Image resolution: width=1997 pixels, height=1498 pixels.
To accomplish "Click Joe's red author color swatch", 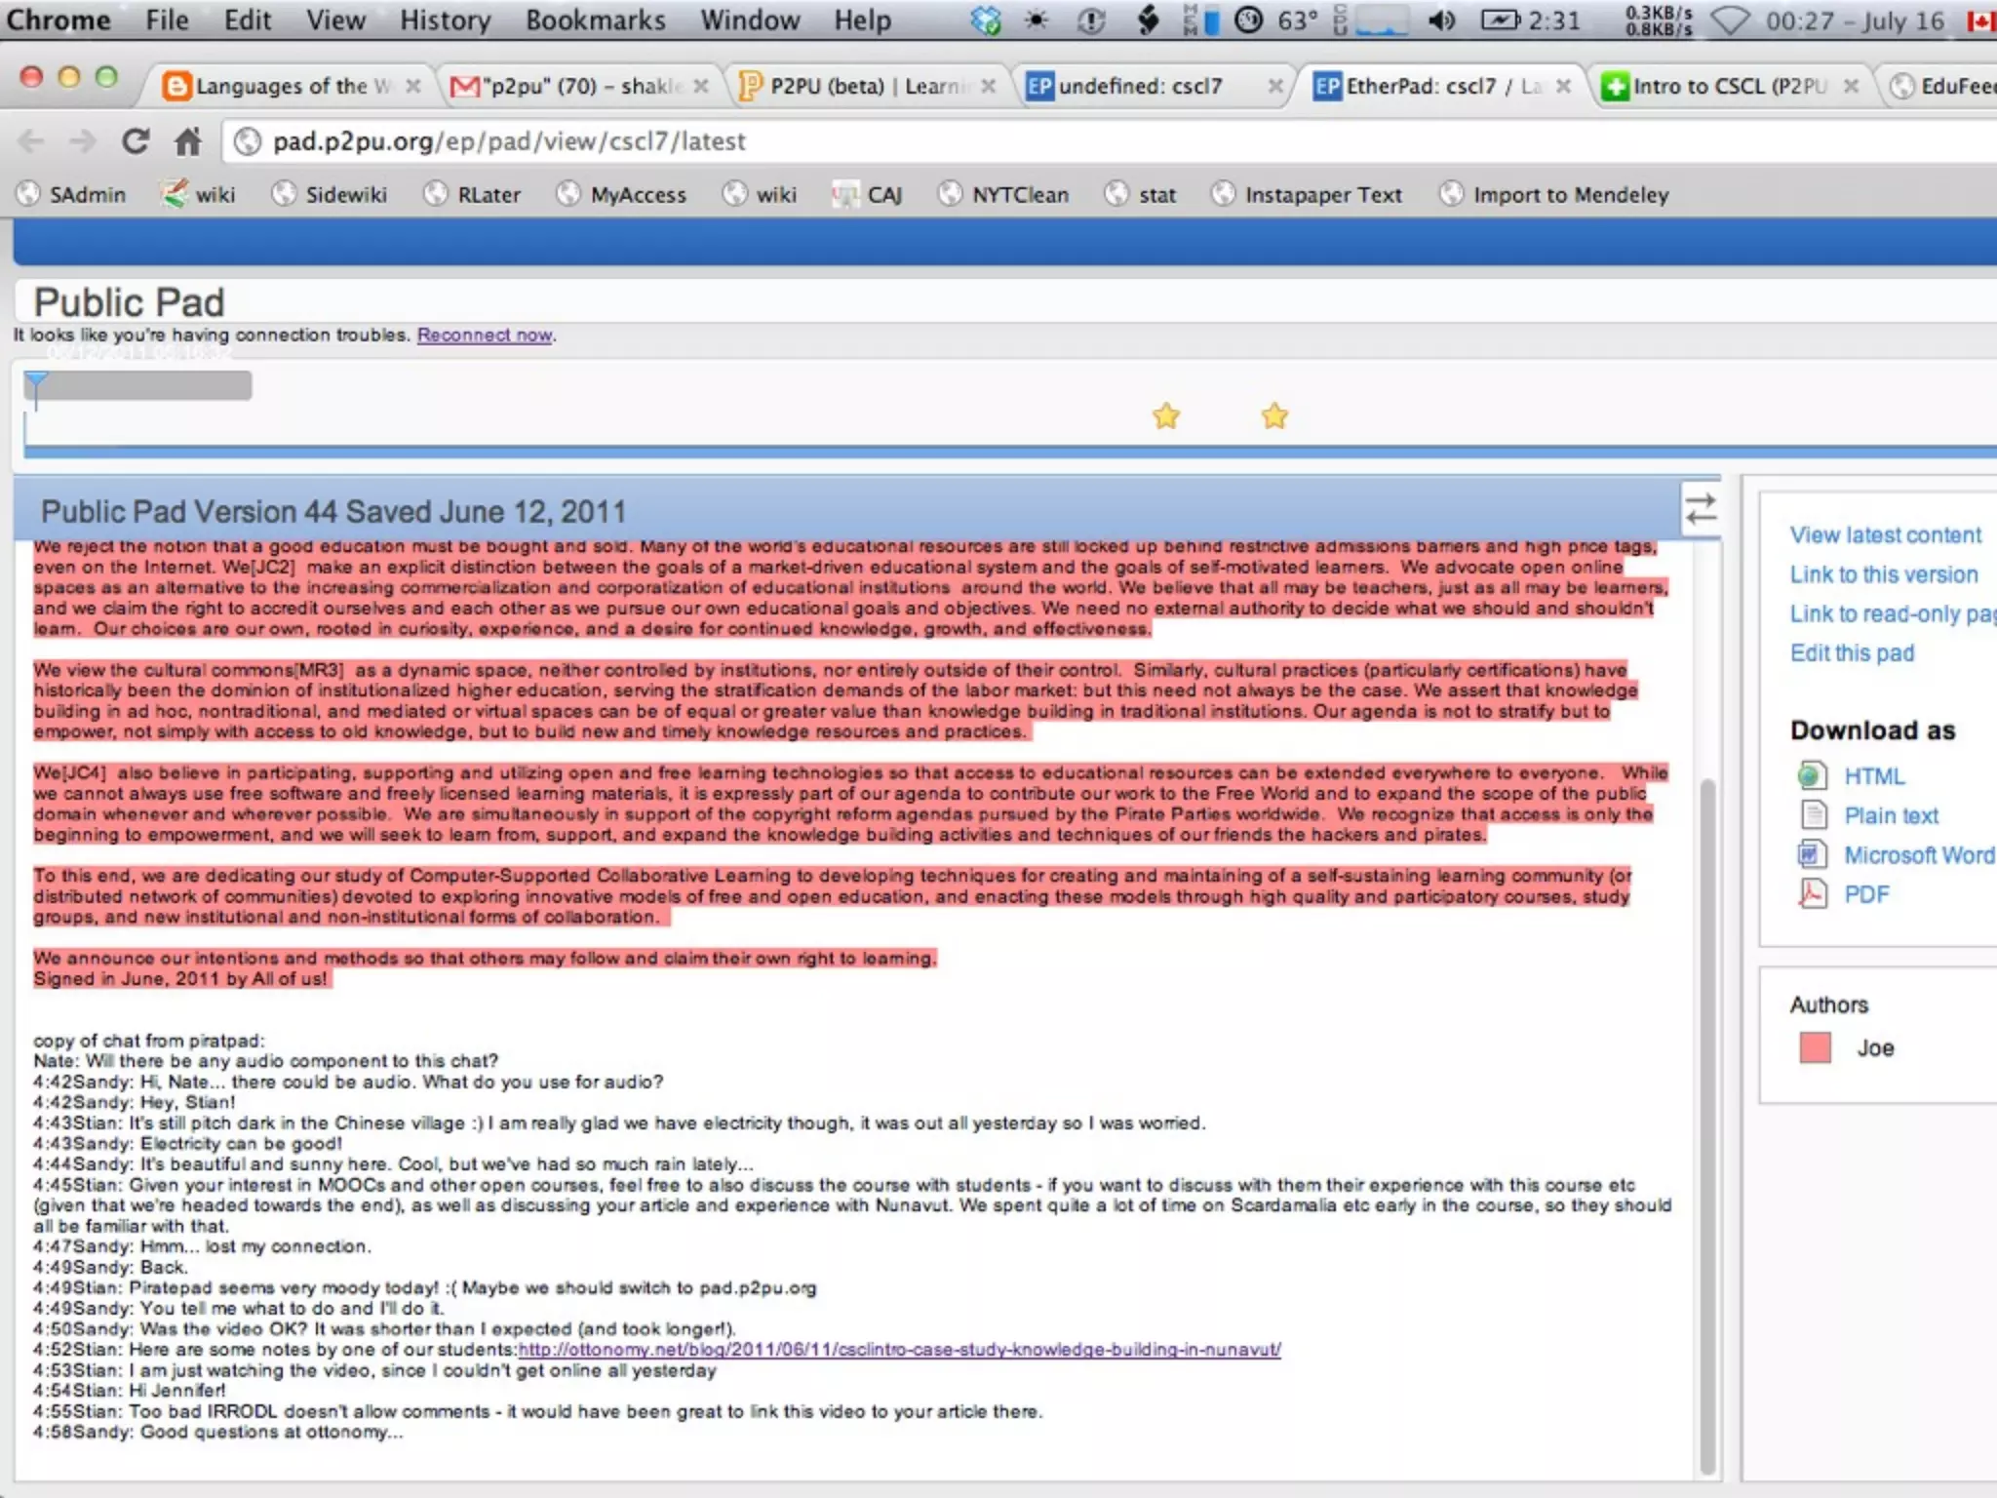I will point(1815,1048).
